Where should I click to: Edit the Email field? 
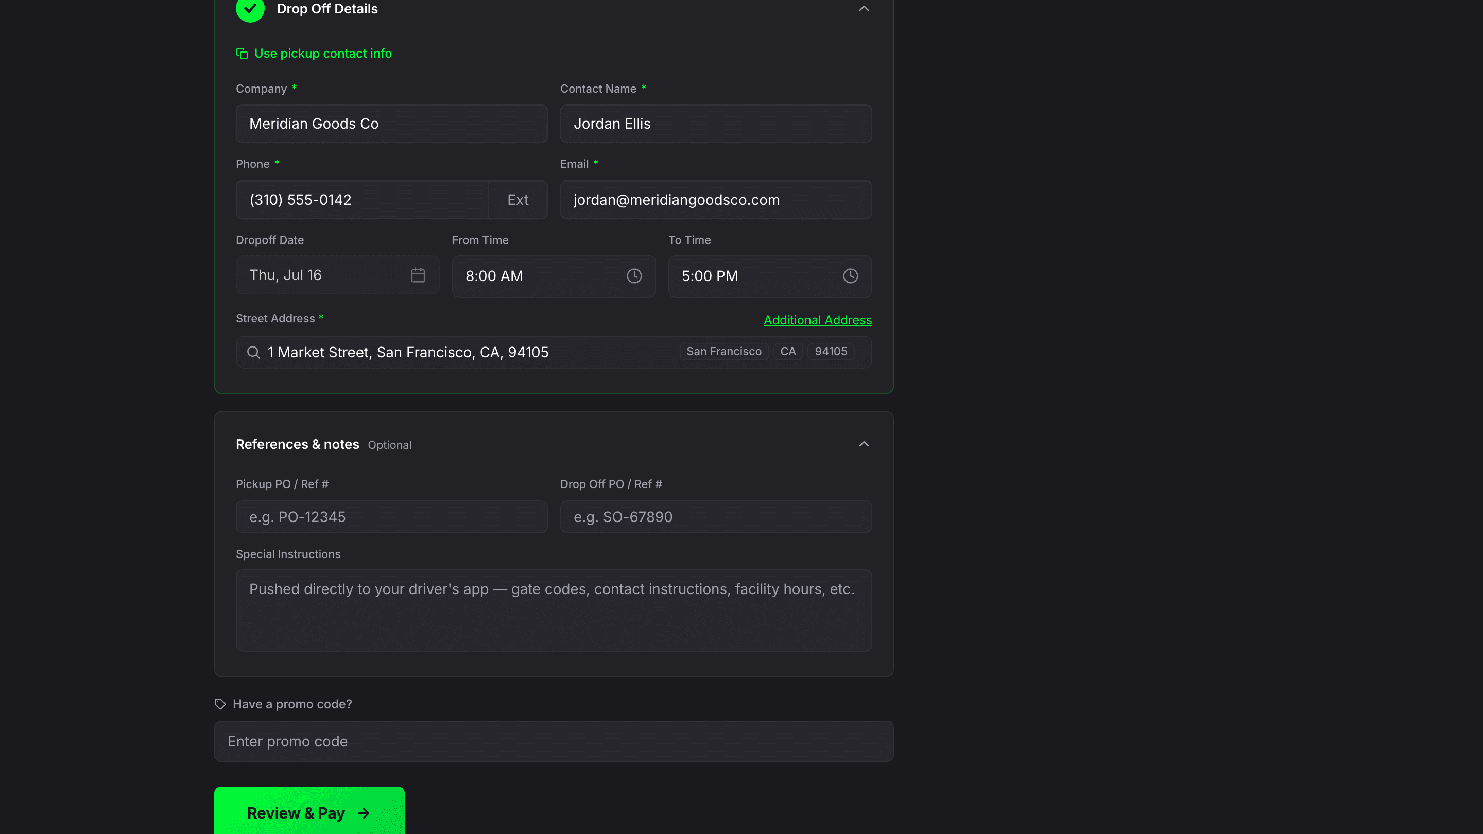[x=716, y=200]
